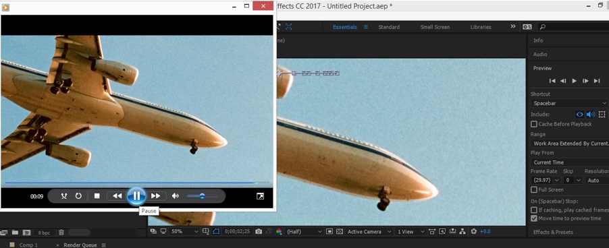Switch media player to Library view
The image size is (609, 248).
(260, 197)
